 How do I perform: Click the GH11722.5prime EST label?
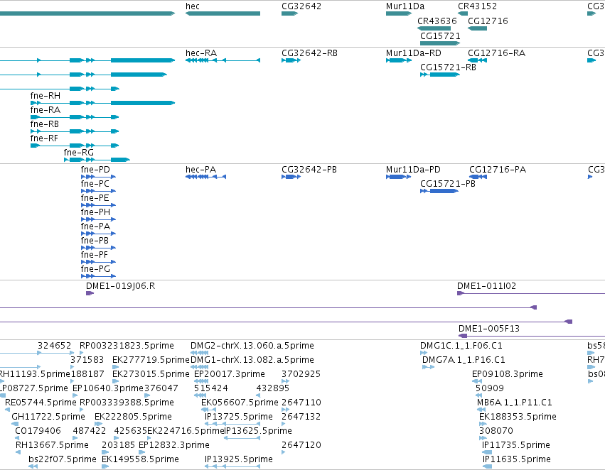coord(48,417)
